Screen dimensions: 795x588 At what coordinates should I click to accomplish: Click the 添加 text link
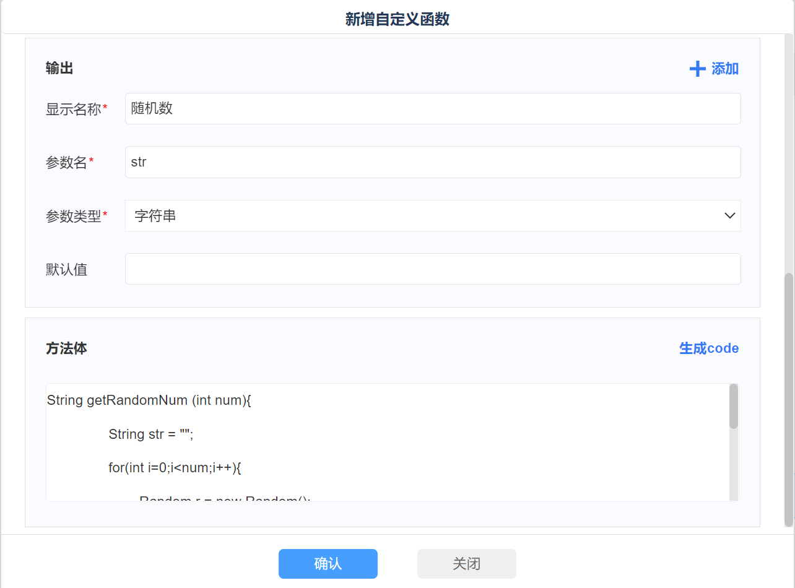pos(725,69)
